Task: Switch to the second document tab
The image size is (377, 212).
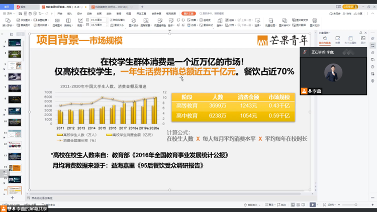Action: click(112, 7)
